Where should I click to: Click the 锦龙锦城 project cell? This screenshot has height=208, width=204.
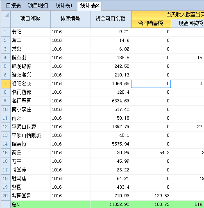30,67
